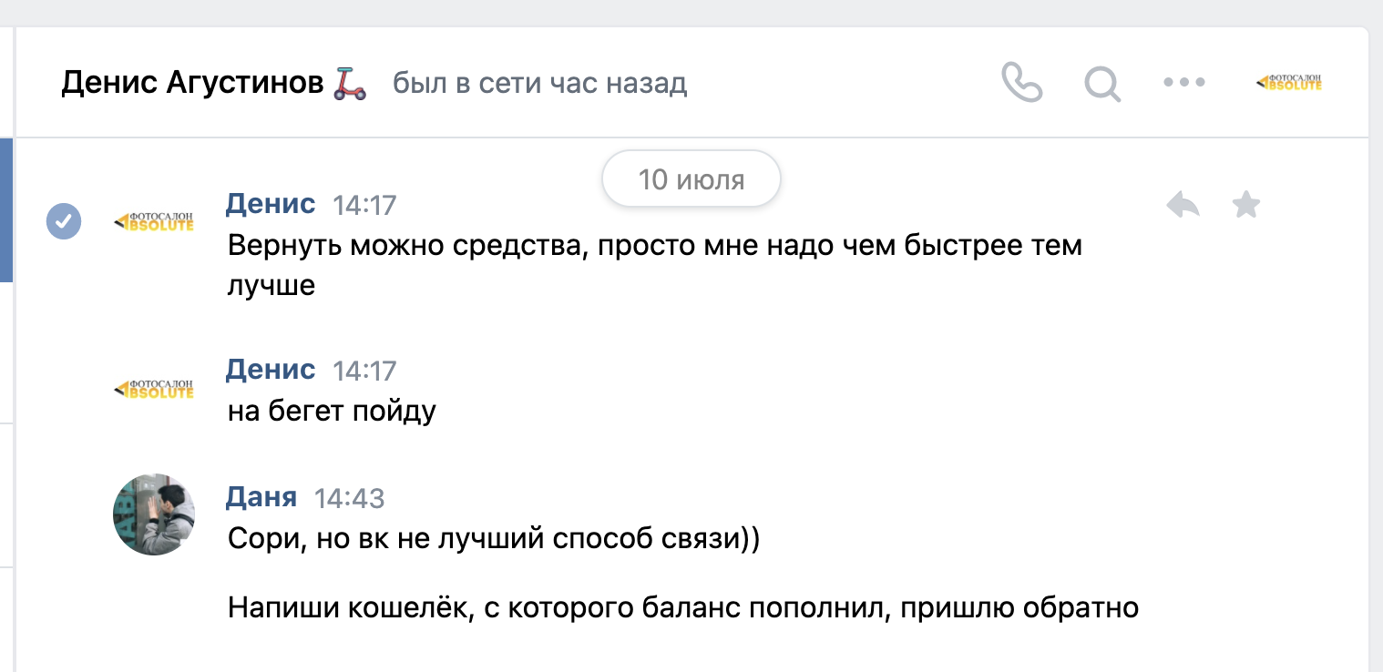Click the 10 июля date label
This screenshot has height=672, width=1383.
pos(691,179)
